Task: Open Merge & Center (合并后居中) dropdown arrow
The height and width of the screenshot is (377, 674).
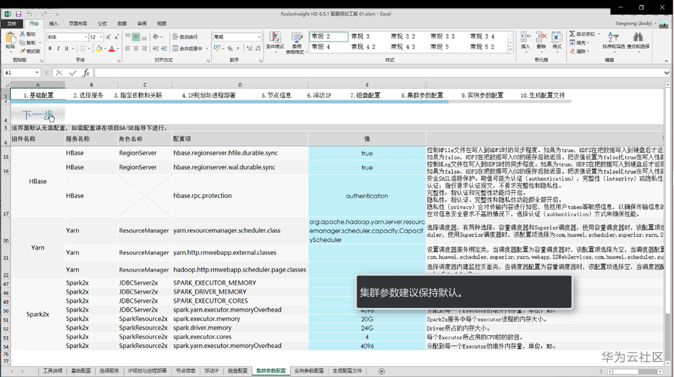Action: pos(207,49)
